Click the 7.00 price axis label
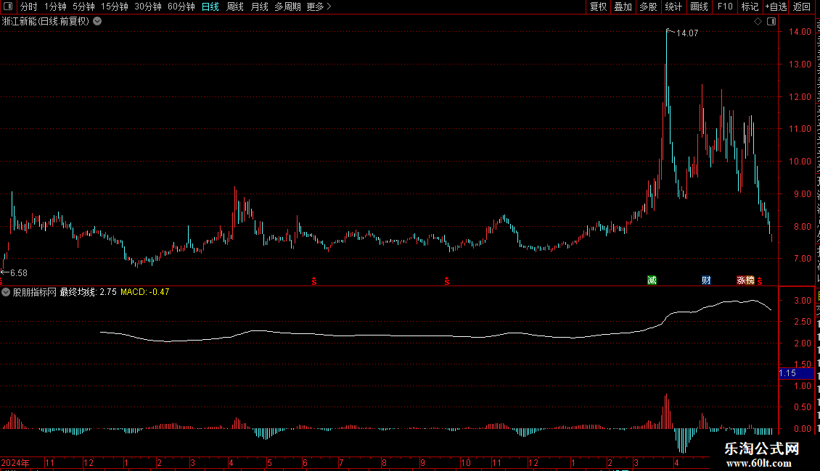 [802, 259]
